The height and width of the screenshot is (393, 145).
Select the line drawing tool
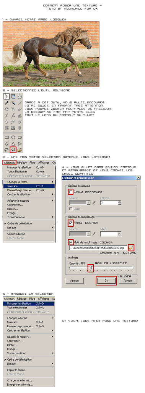20,103
